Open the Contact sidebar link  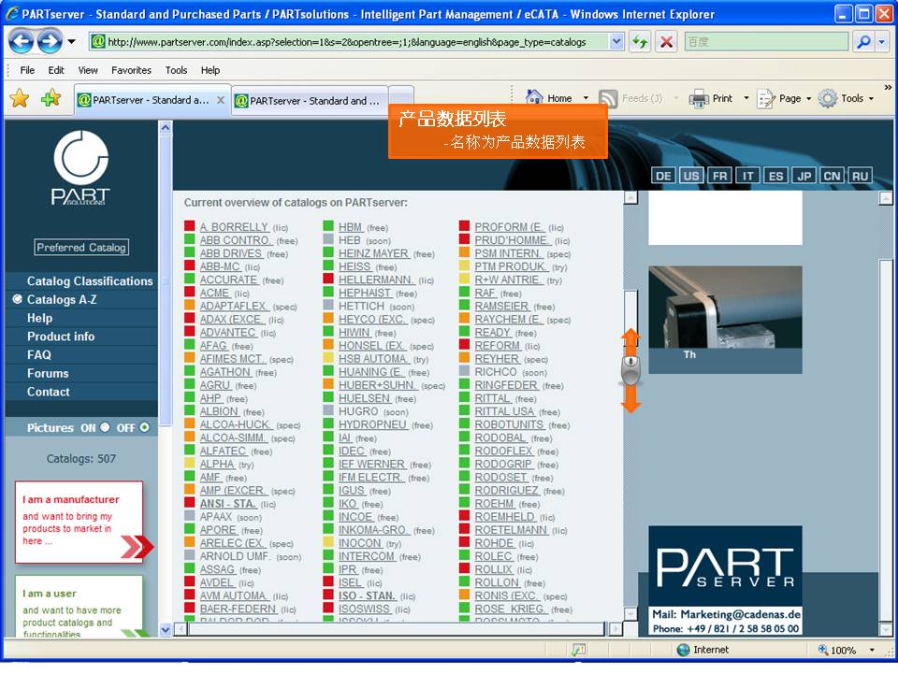click(x=48, y=392)
